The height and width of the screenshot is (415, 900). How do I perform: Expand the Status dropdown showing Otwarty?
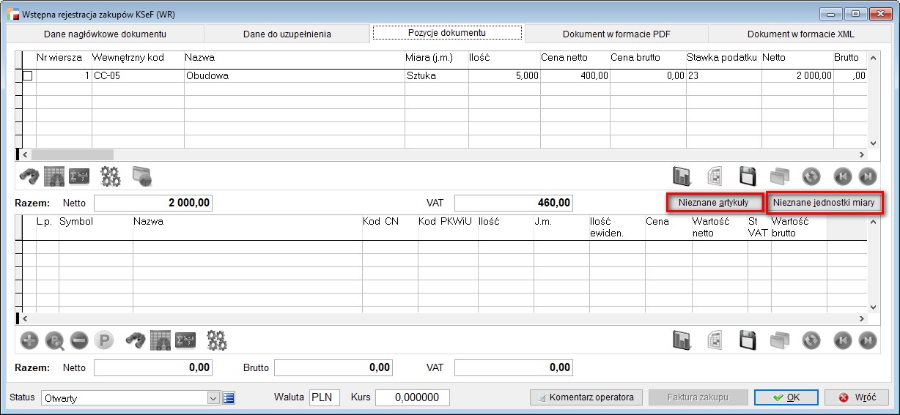click(x=213, y=398)
